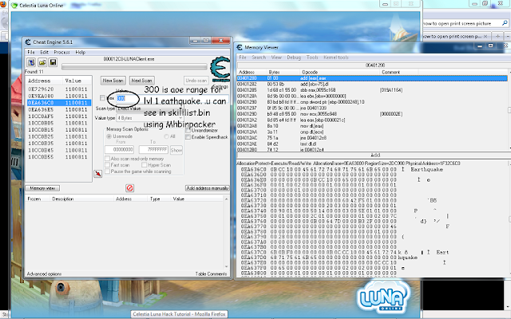Click the Undo scan button
The image size is (511, 319).
click(x=196, y=81)
